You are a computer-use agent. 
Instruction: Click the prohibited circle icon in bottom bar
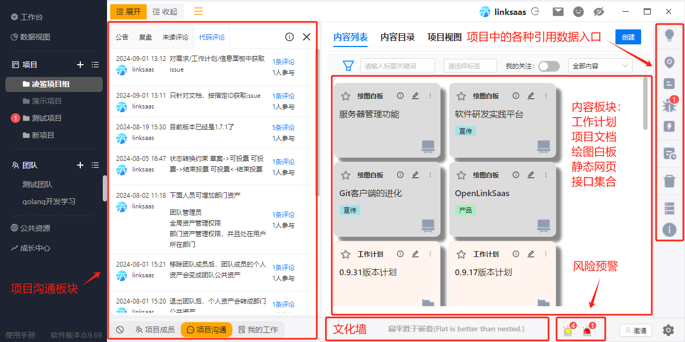point(120,330)
